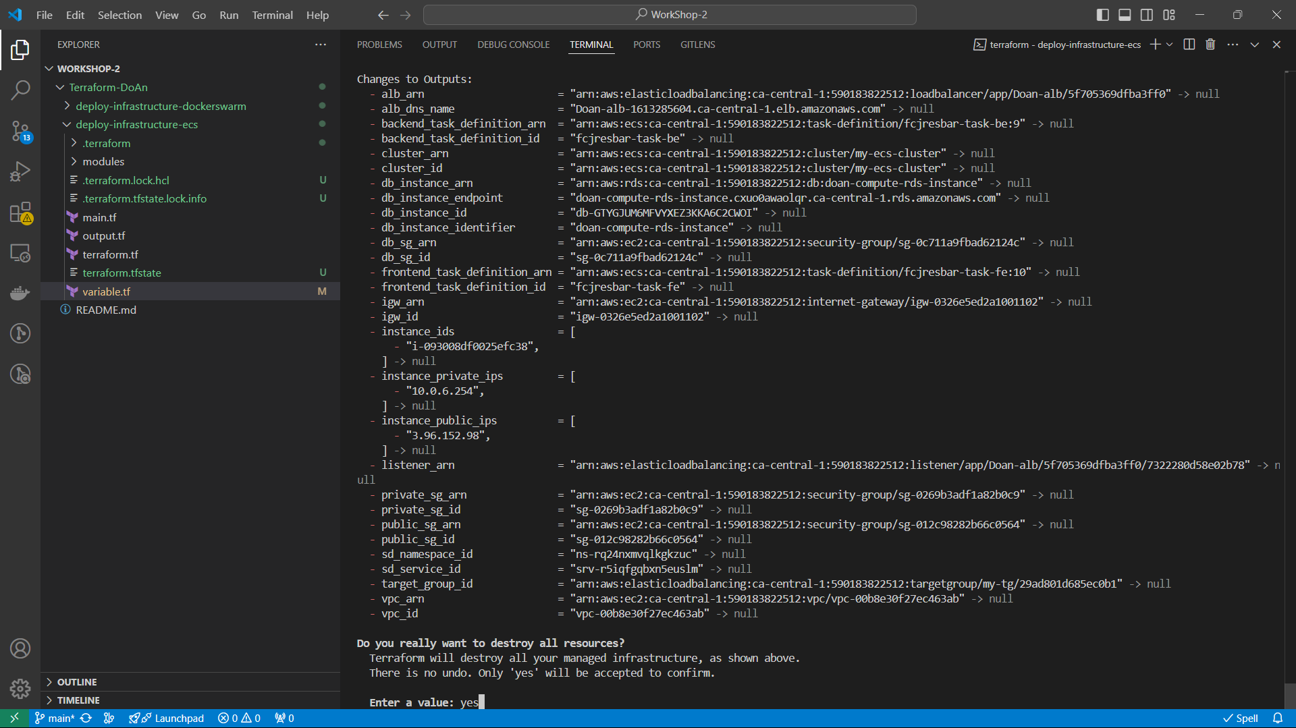Open Customize Layout icon
1296x728 pixels.
tap(1169, 15)
